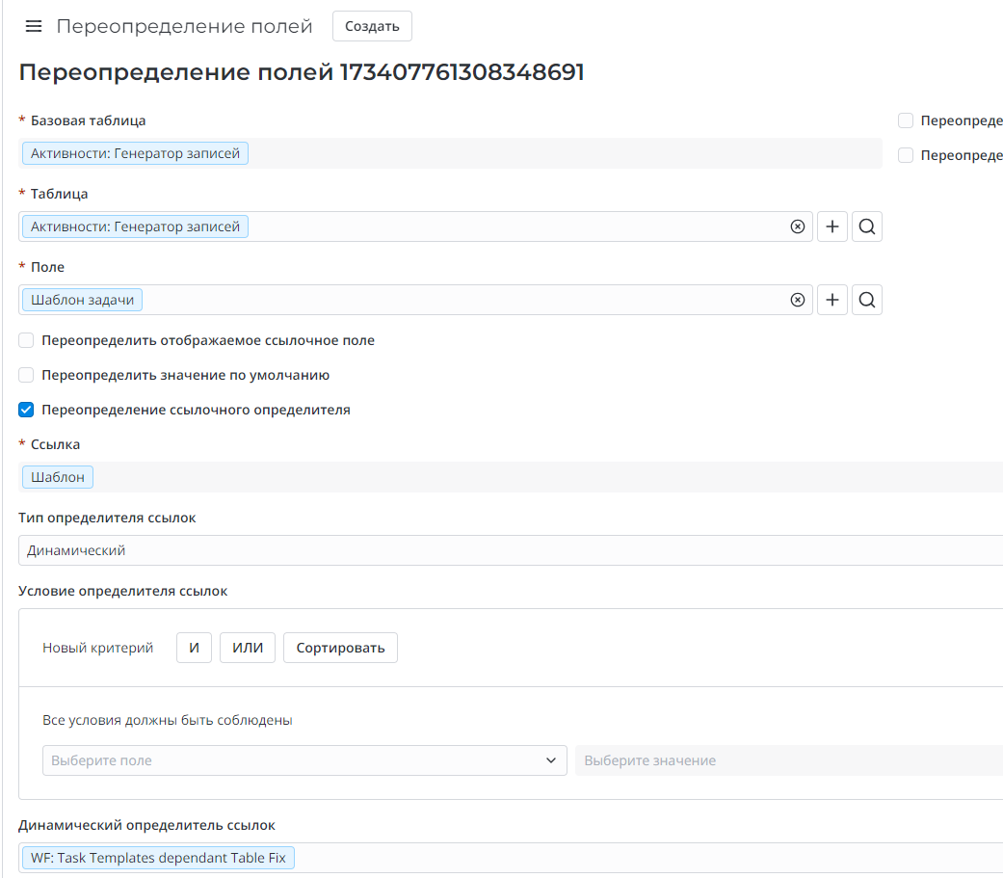The image size is (1003, 878).
Task: Open search for Поле field
Action: (867, 300)
